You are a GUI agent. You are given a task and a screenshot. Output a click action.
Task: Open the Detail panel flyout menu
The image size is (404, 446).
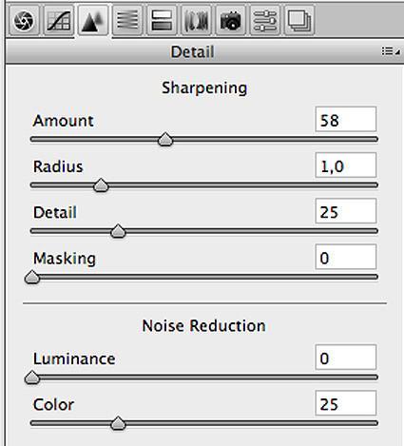click(x=391, y=51)
